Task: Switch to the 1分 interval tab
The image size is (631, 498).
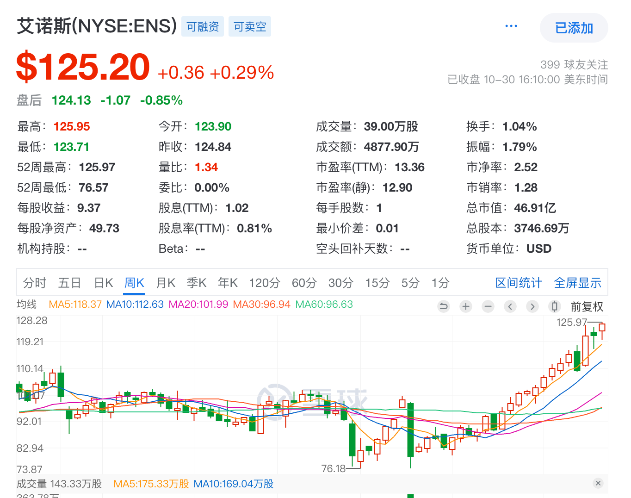Action: pos(440,283)
